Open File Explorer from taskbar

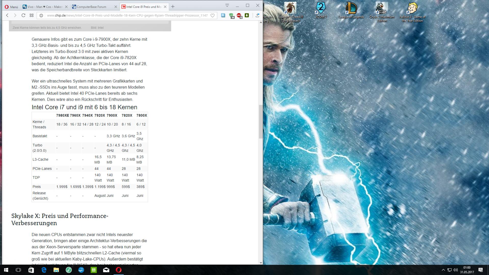pyautogui.click(x=56, y=270)
